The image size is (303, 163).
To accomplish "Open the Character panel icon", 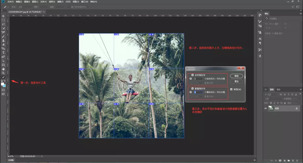I will point(260,39).
